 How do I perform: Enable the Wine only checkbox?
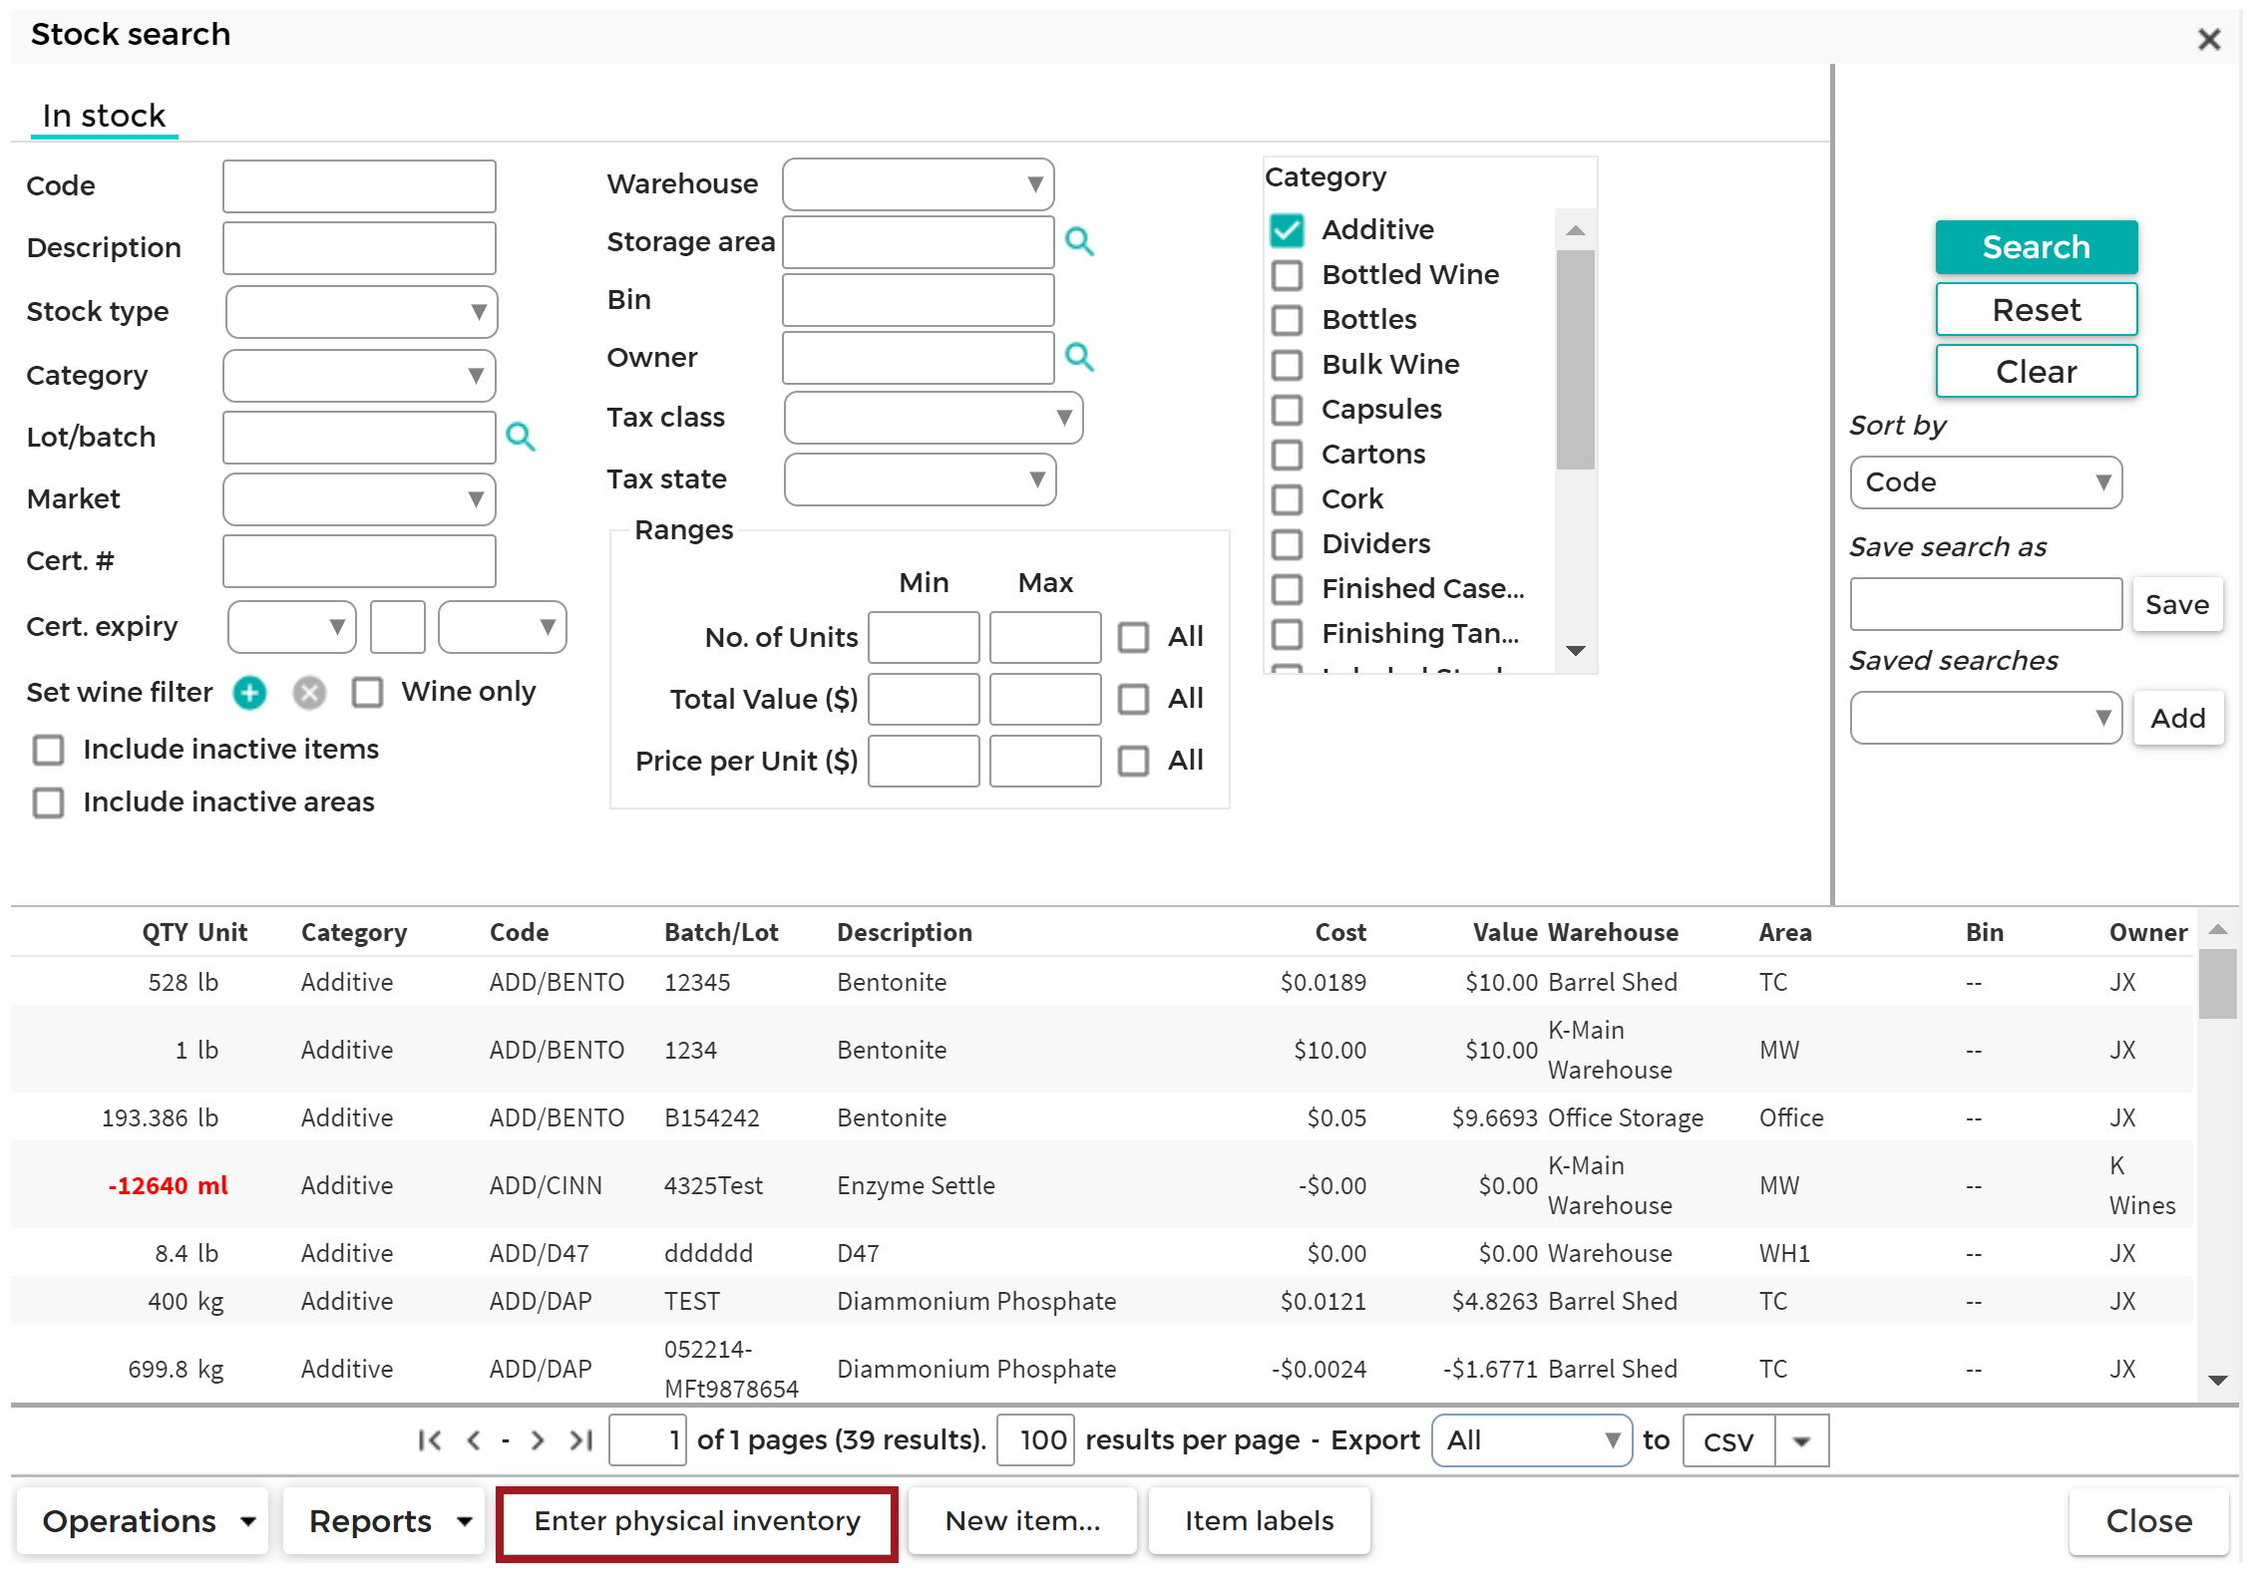[x=367, y=692]
